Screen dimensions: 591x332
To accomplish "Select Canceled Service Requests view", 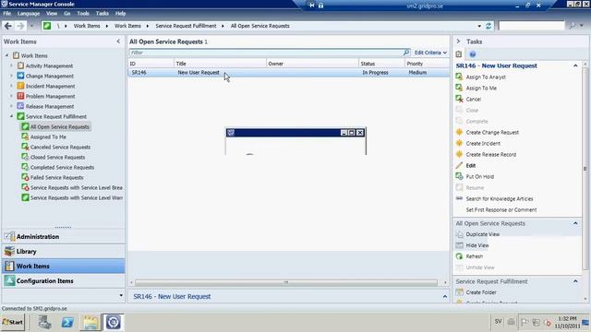I will 60,147.
